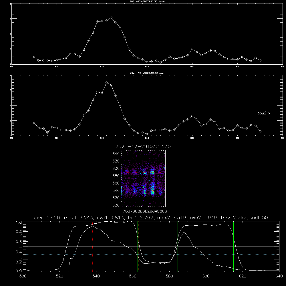Click the "ave2 4.949" statistic

tap(204, 218)
